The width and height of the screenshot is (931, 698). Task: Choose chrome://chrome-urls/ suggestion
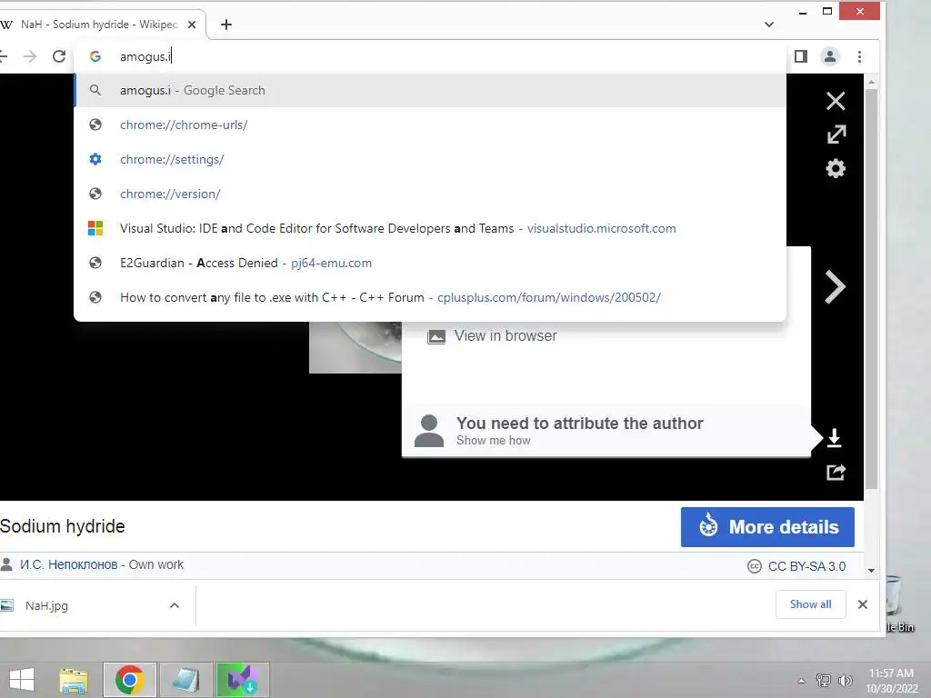pos(430,125)
